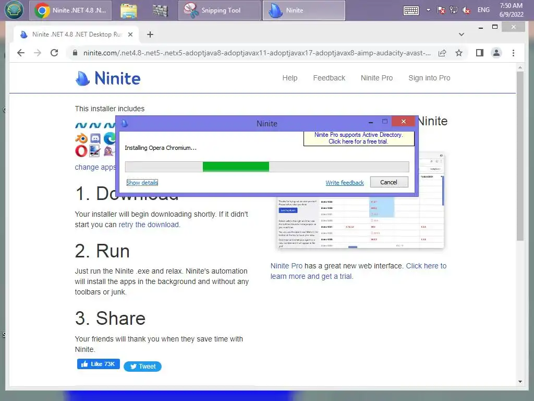
Task: Open the Start button orb
Action: pos(14,10)
